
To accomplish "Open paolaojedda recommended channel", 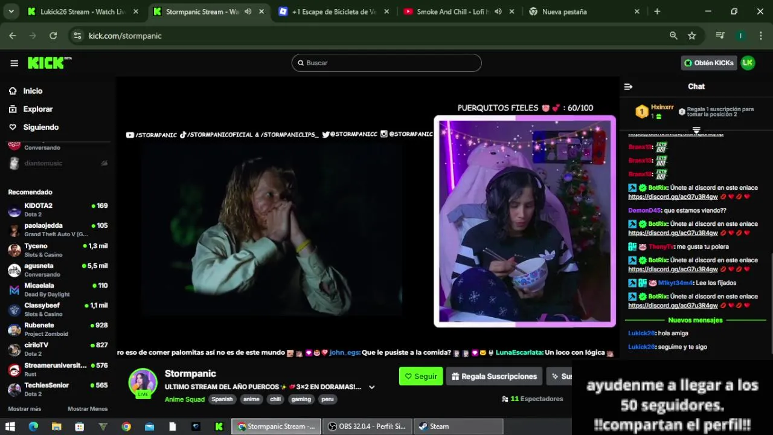I will (58, 230).
